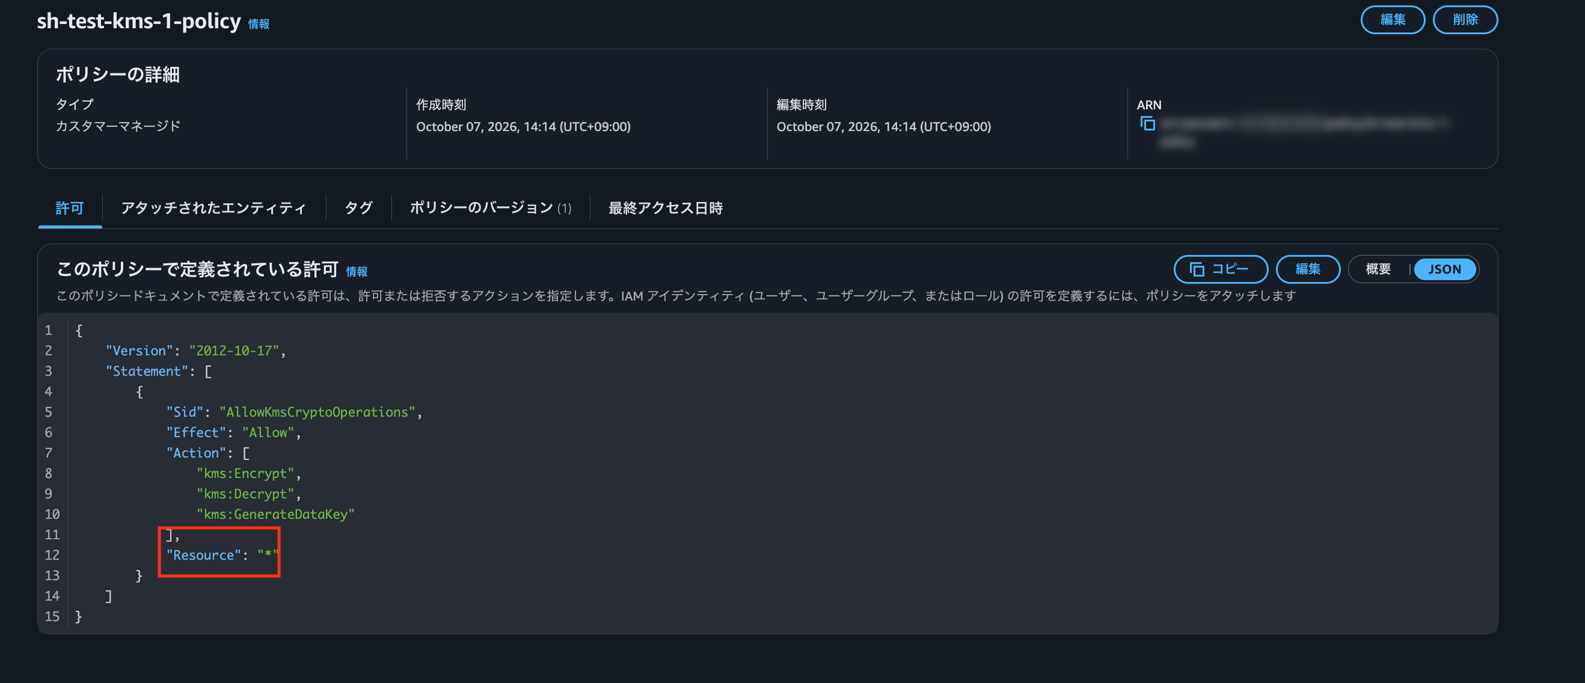
Task: Click 情報 link beside このポリシーで定義されている許可
Action: [x=357, y=272]
